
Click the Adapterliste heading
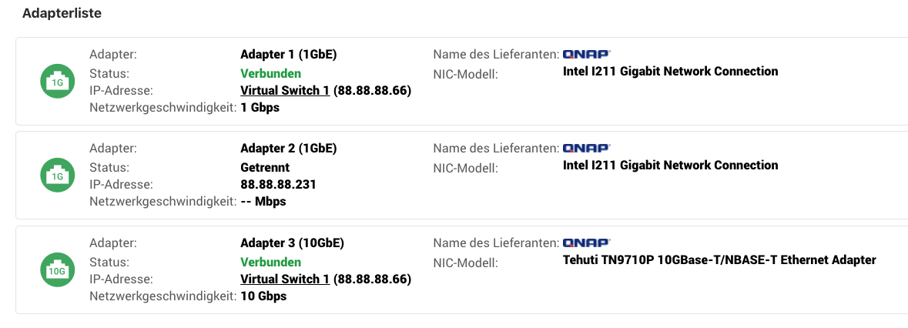click(x=62, y=13)
